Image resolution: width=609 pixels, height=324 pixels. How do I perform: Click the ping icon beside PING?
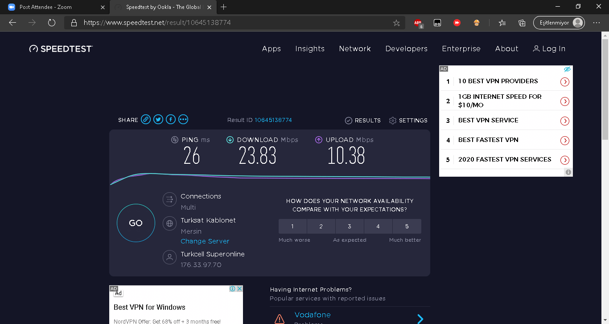(175, 140)
